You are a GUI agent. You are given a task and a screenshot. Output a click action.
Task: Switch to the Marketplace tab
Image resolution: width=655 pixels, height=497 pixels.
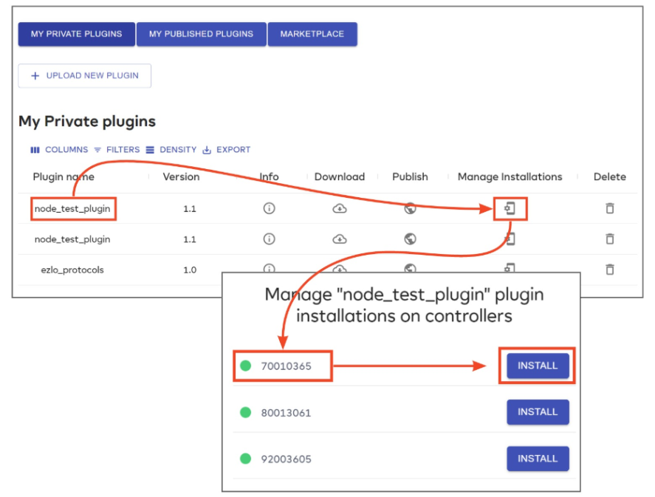pyautogui.click(x=312, y=33)
